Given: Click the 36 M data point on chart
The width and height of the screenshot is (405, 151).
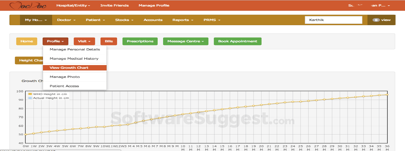Looking at the screenshot, I should pos(387,95).
